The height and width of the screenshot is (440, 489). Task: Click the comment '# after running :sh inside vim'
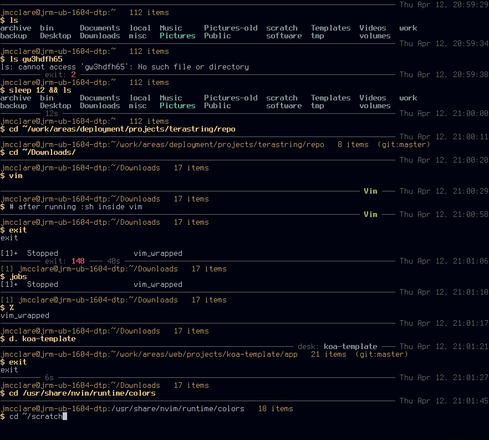tap(76, 207)
